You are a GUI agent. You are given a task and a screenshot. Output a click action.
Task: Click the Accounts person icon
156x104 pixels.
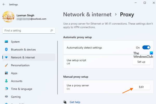click(x=6, y=81)
